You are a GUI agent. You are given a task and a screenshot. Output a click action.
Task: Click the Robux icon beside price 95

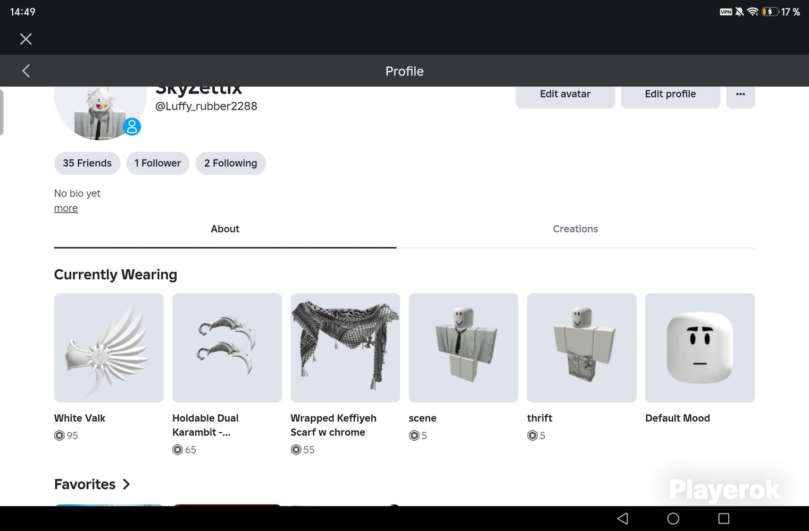[x=60, y=435]
